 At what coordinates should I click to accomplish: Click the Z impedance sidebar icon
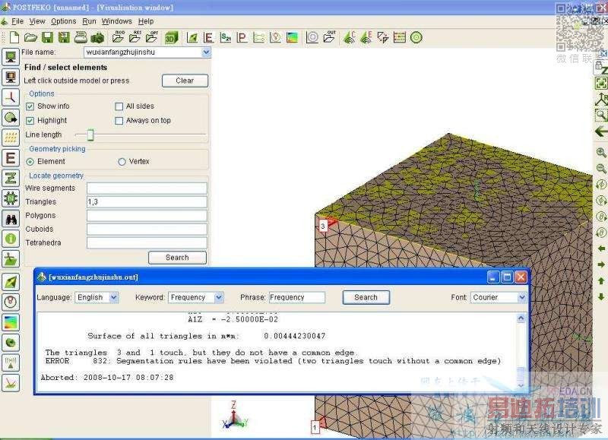pyautogui.click(x=11, y=178)
